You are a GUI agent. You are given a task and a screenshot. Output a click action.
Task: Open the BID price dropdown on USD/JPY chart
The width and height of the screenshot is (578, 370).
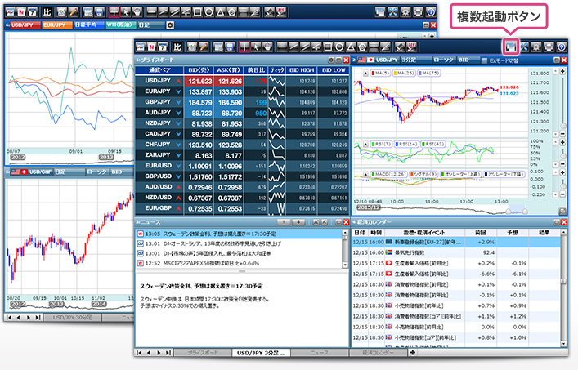tap(468, 60)
